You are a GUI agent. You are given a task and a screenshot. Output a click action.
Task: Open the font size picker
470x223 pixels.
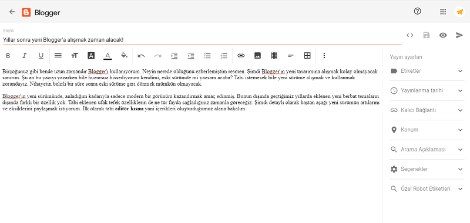tap(75, 56)
